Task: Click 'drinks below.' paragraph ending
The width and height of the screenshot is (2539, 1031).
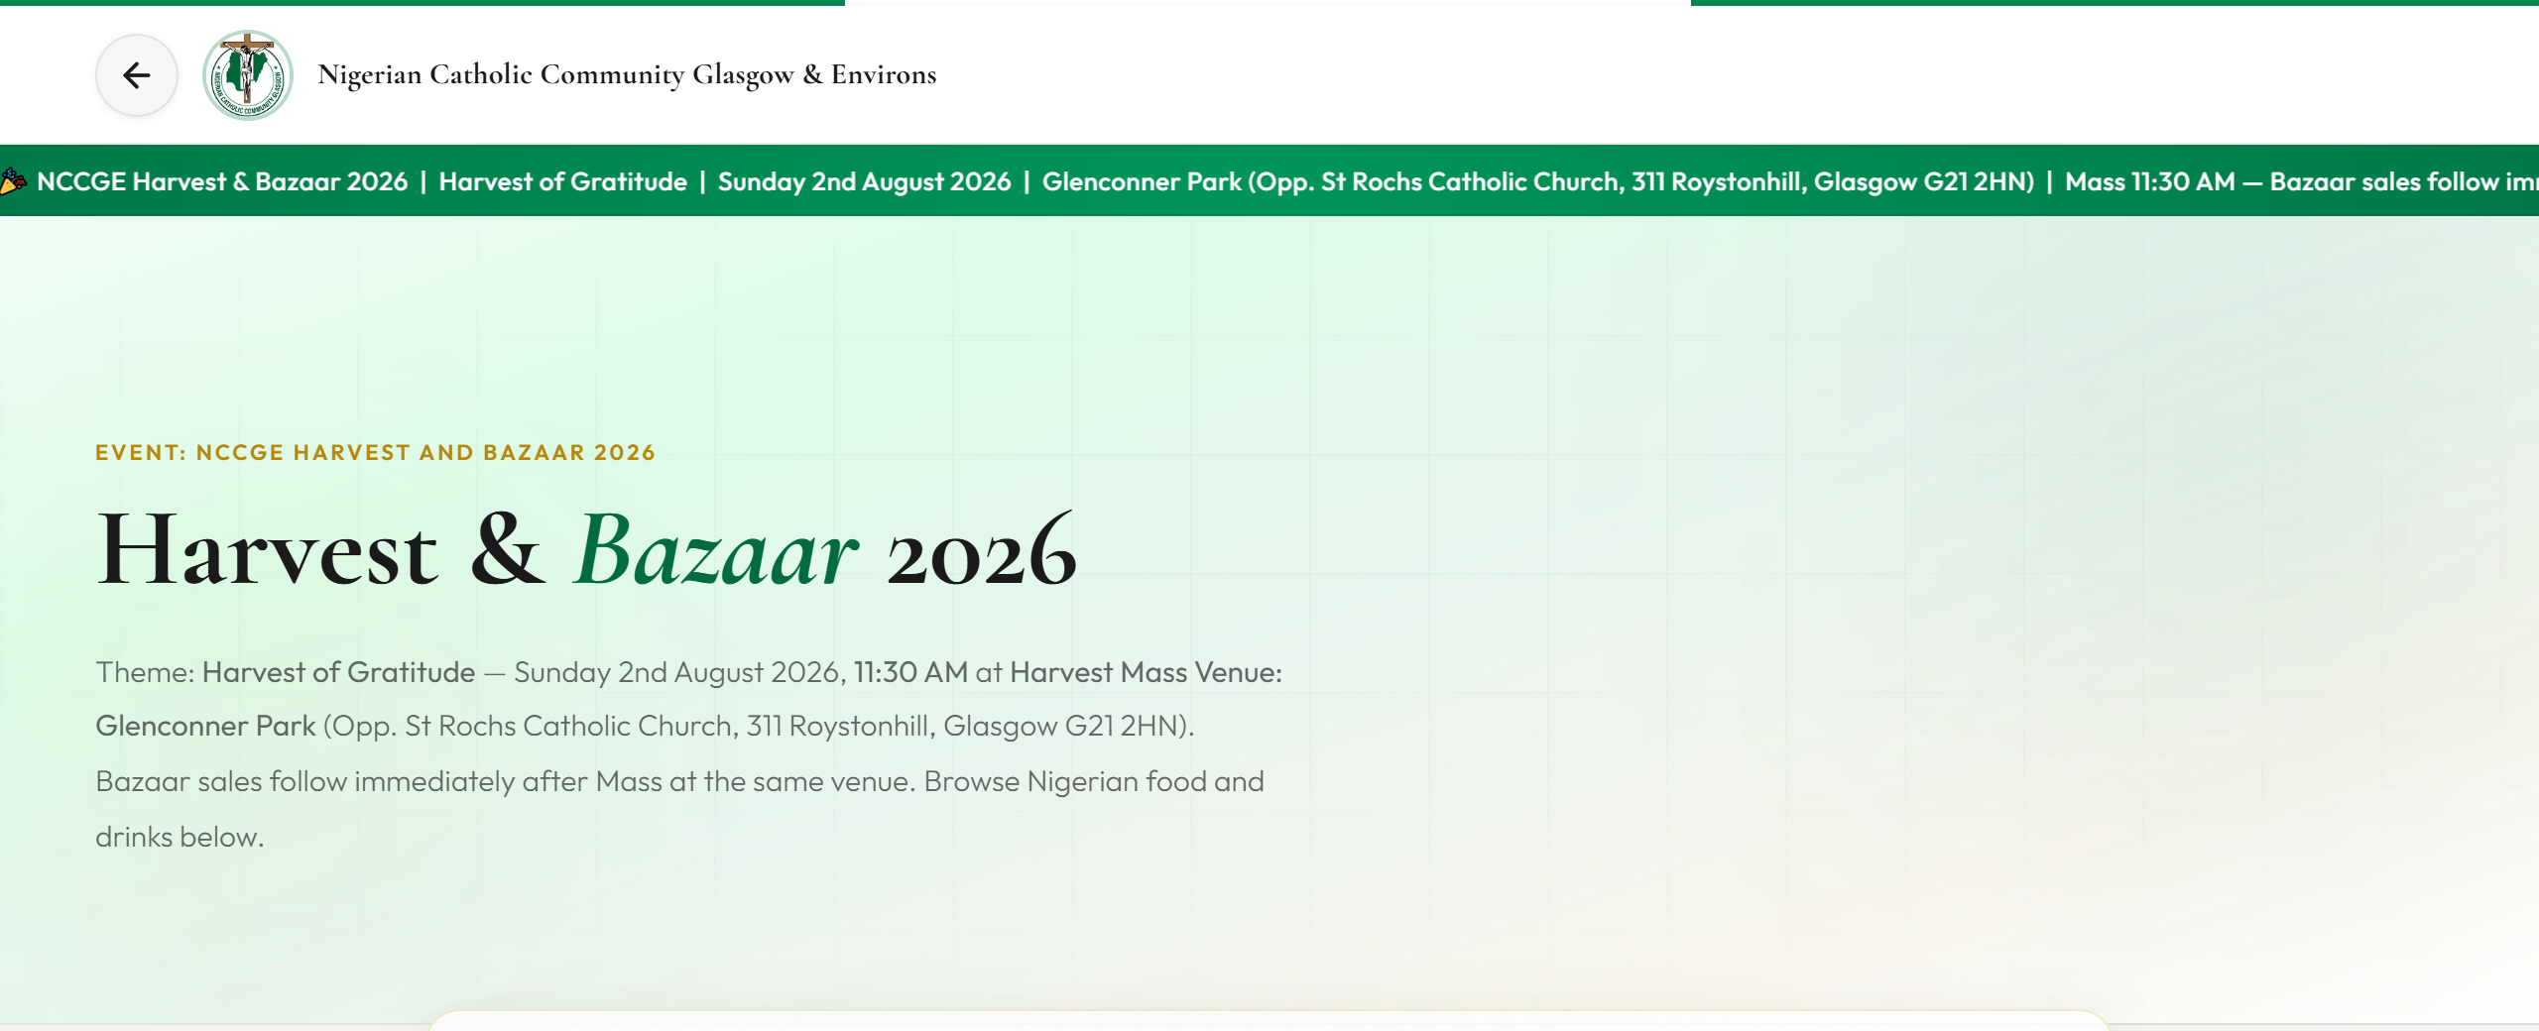Action: [180, 837]
